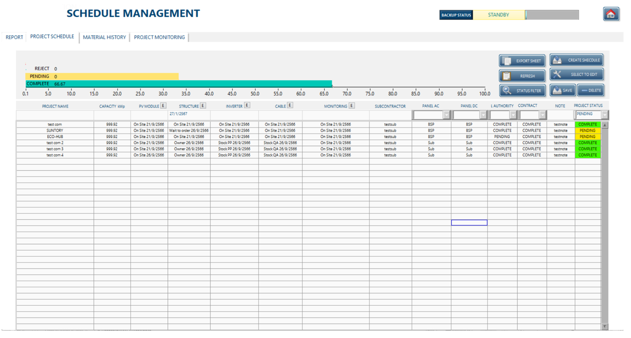Select the SUNTORY project row name

[55, 131]
